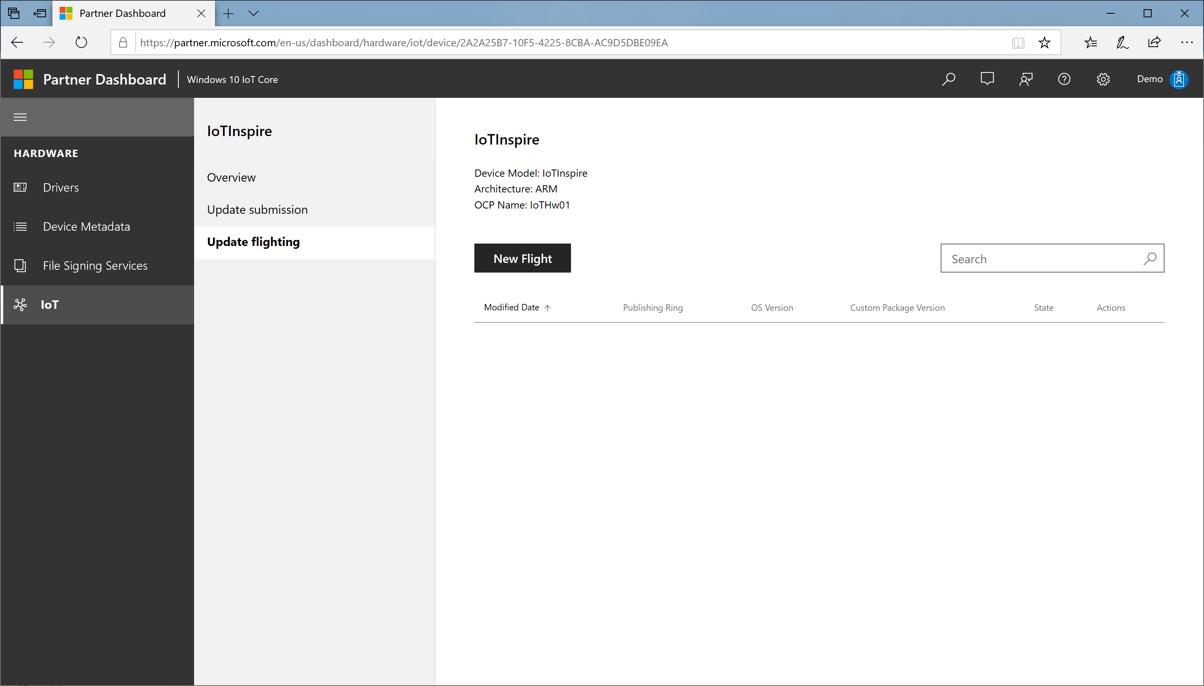Click the Update flighting menu item
The image size is (1204, 686).
tap(253, 241)
